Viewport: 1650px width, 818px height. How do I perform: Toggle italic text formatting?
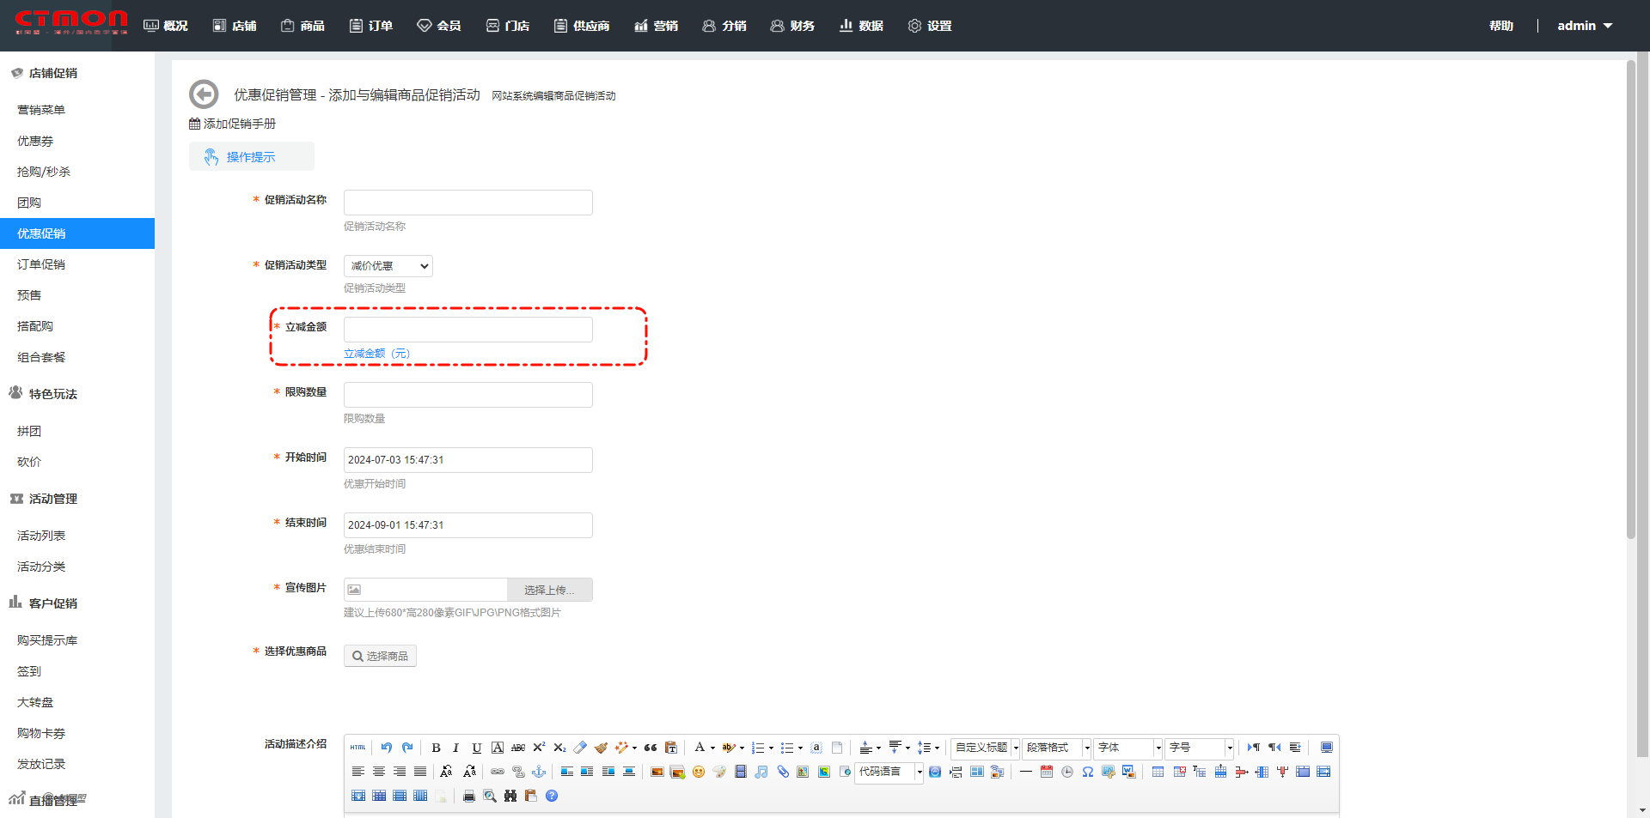coord(456,748)
